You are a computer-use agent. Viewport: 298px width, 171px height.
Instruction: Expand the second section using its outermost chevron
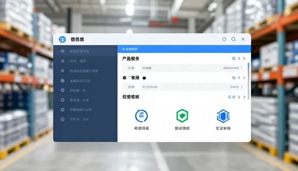(x=244, y=78)
